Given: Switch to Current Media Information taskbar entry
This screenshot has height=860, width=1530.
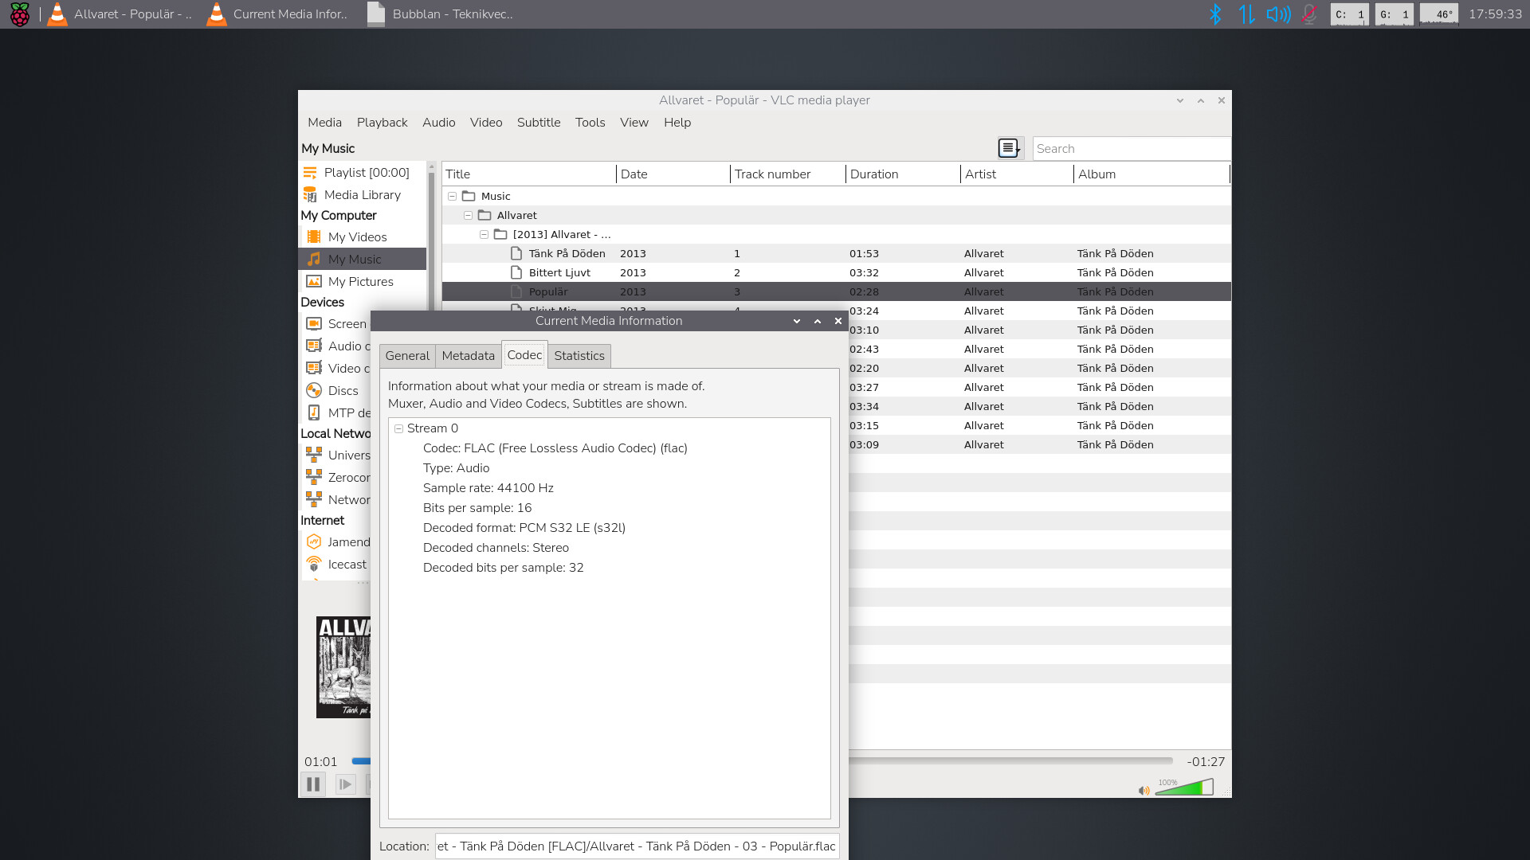Looking at the screenshot, I should click(277, 14).
